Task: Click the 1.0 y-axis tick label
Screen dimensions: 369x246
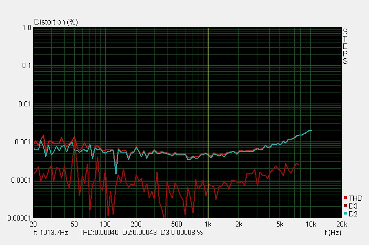Action: [27, 28]
